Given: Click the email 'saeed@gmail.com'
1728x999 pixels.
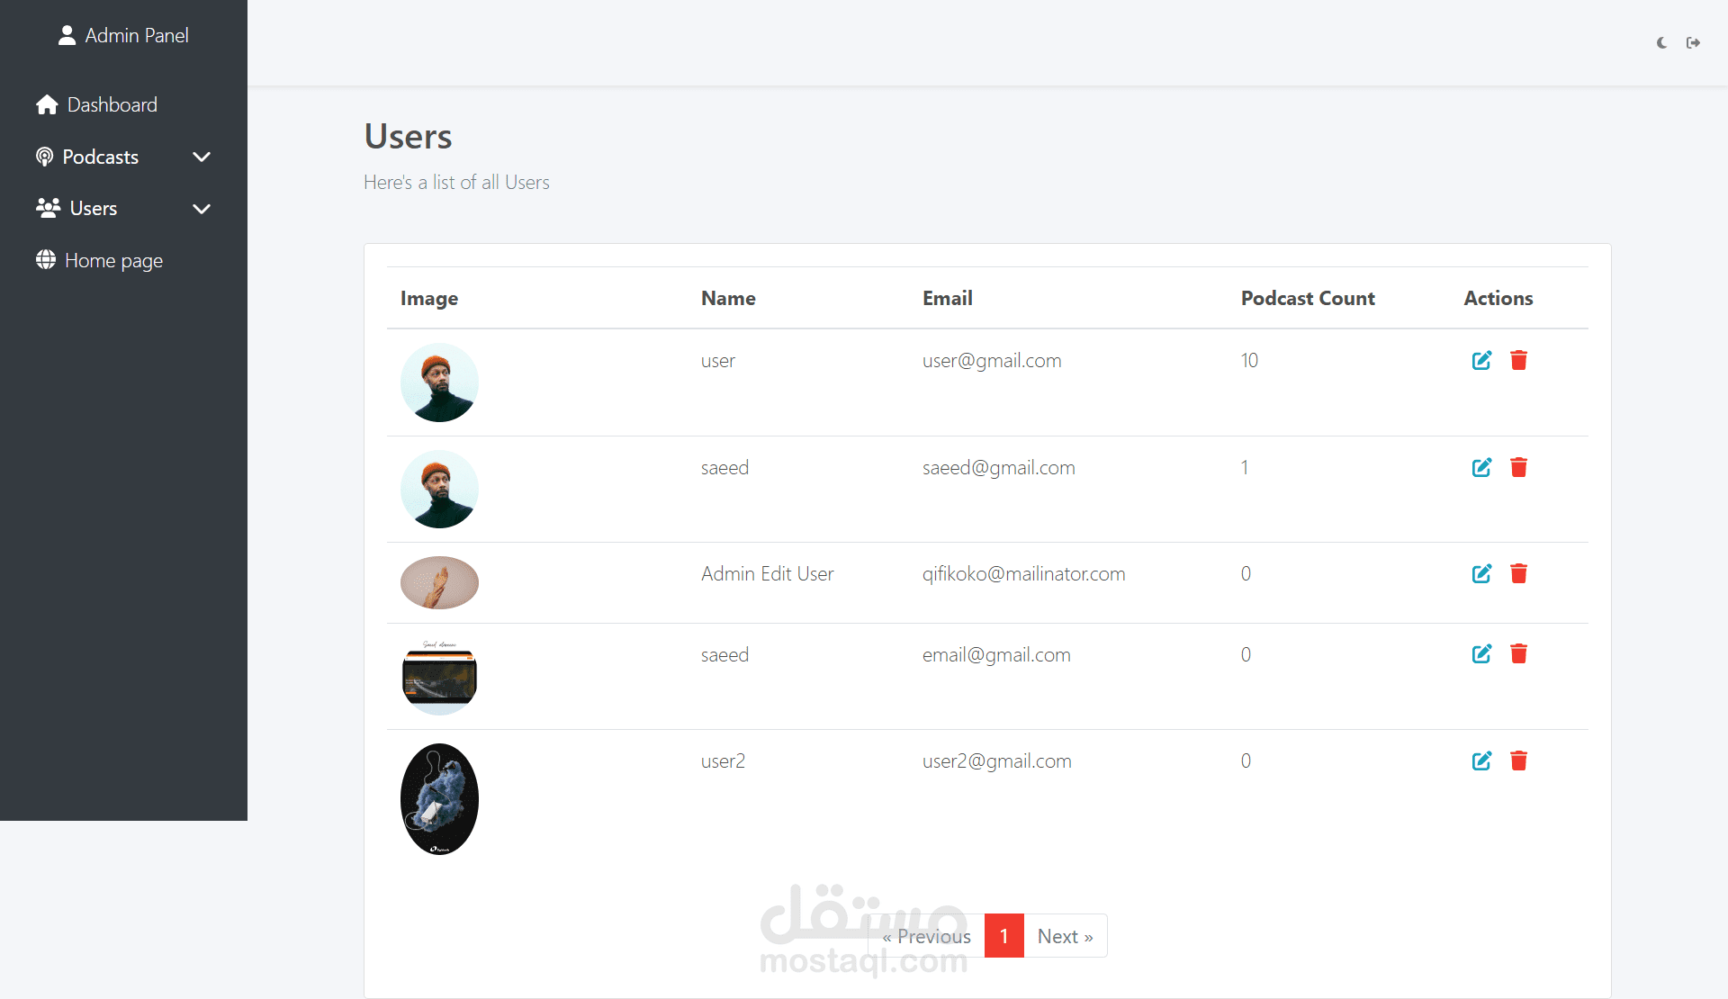Looking at the screenshot, I should (998, 467).
